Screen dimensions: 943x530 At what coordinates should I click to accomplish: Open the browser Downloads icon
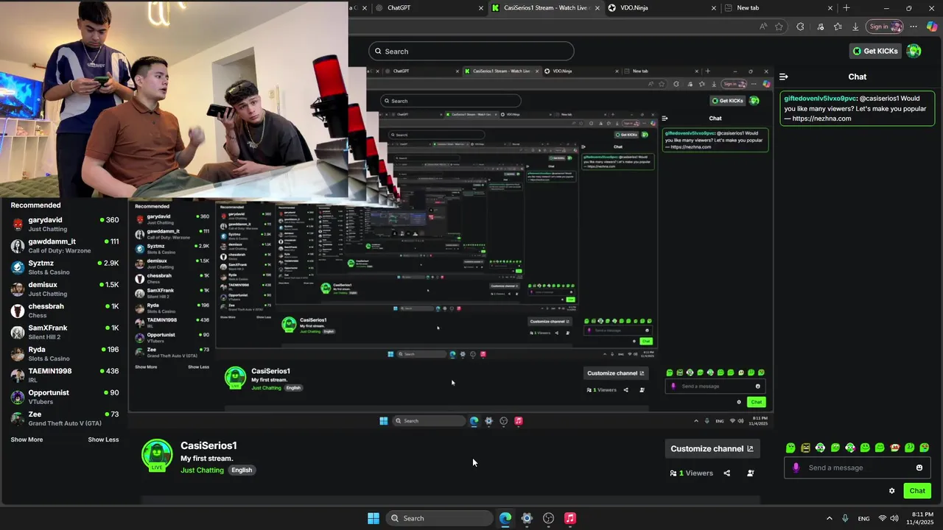coord(855,26)
